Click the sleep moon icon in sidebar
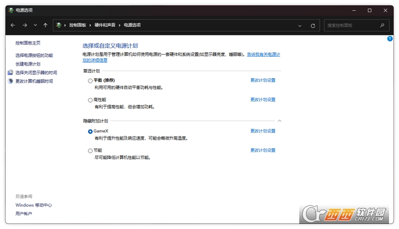This screenshot has height=229, width=399. click(10, 81)
